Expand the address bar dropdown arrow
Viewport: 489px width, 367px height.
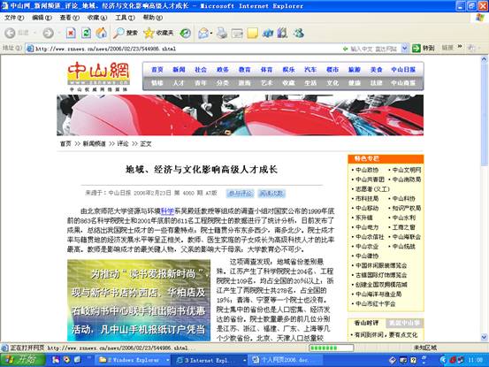point(404,49)
